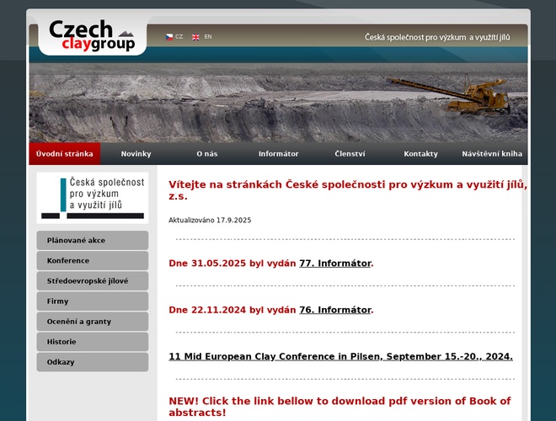Navigate to Kontakty page

pyautogui.click(x=420, y=154)
